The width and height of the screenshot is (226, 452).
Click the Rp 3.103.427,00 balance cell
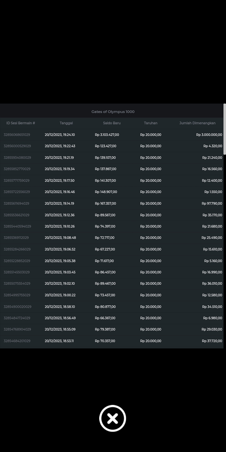click(107, 135)
